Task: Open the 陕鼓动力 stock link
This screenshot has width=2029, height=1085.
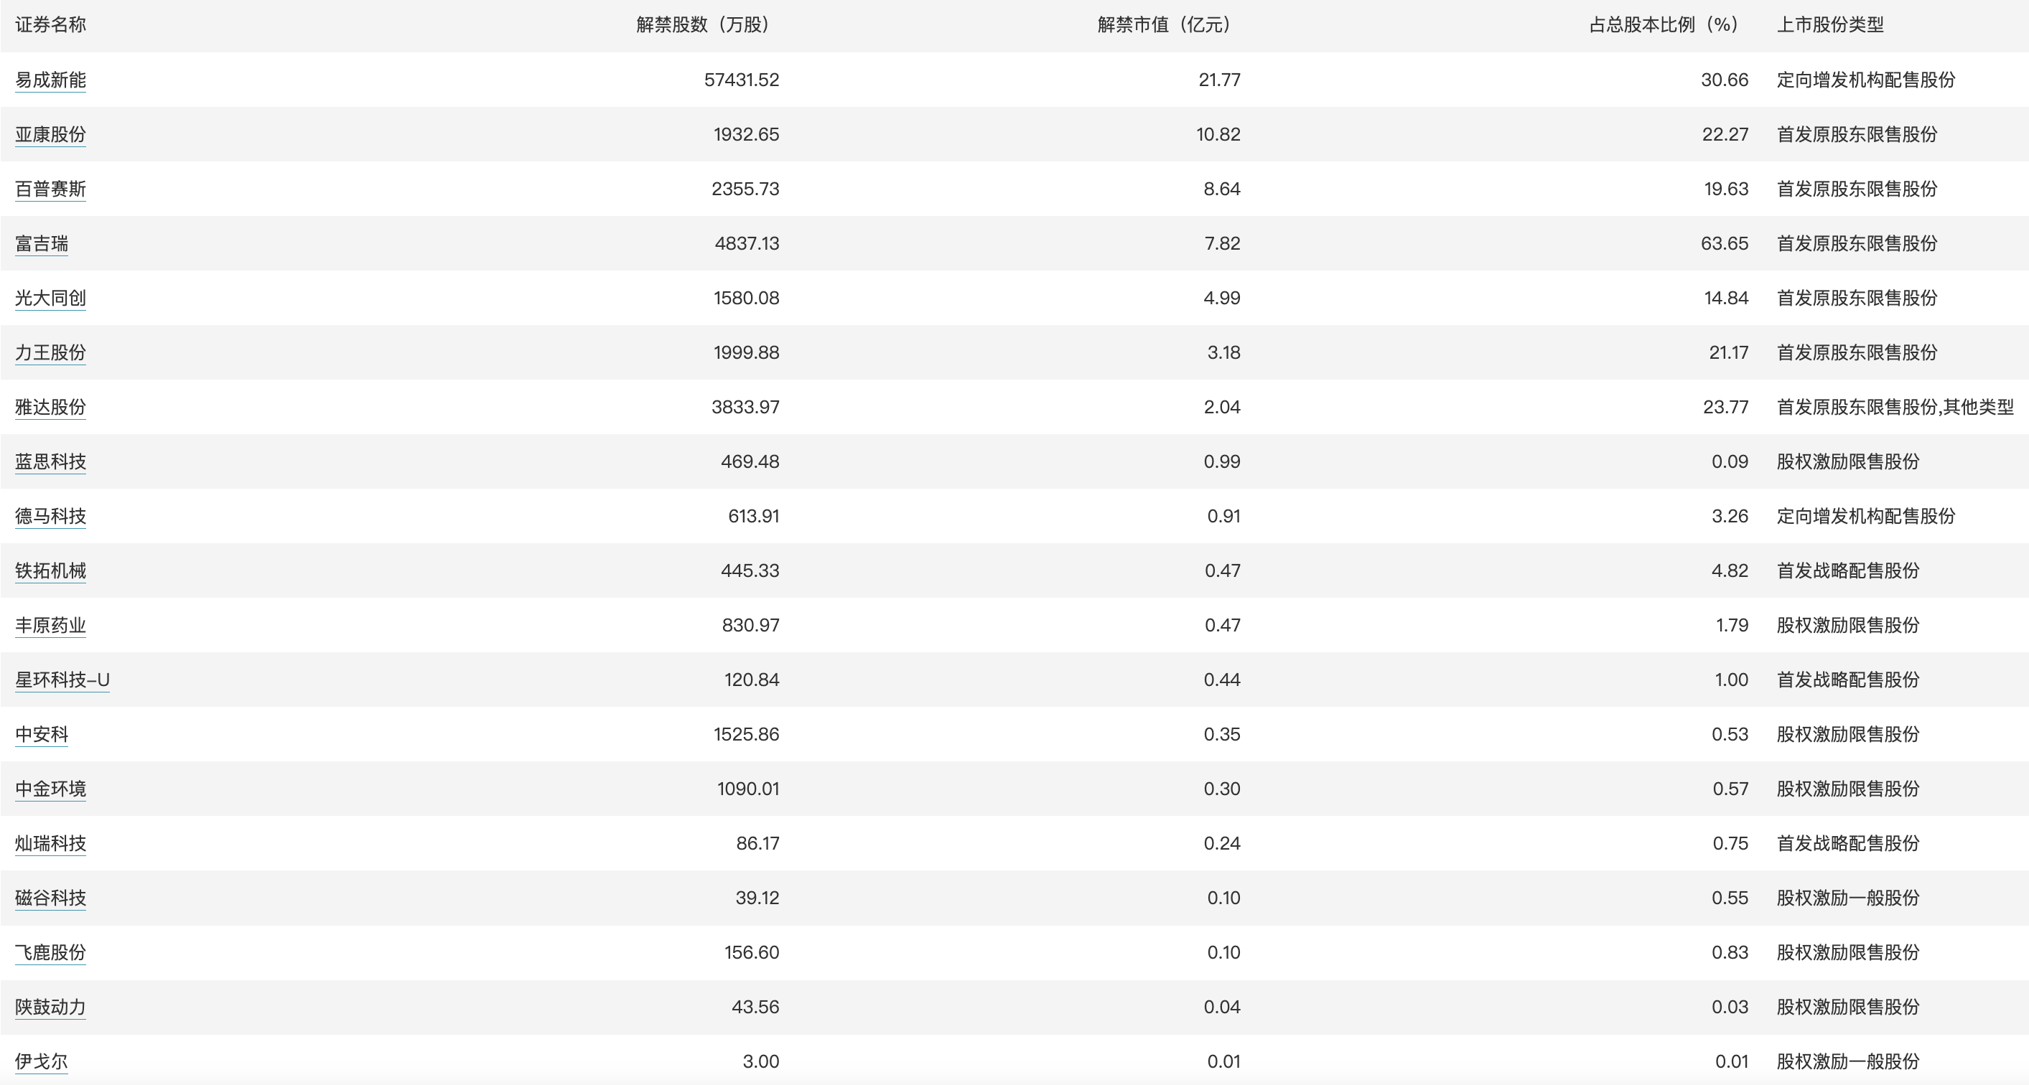Action: (x=50, y=1007)
